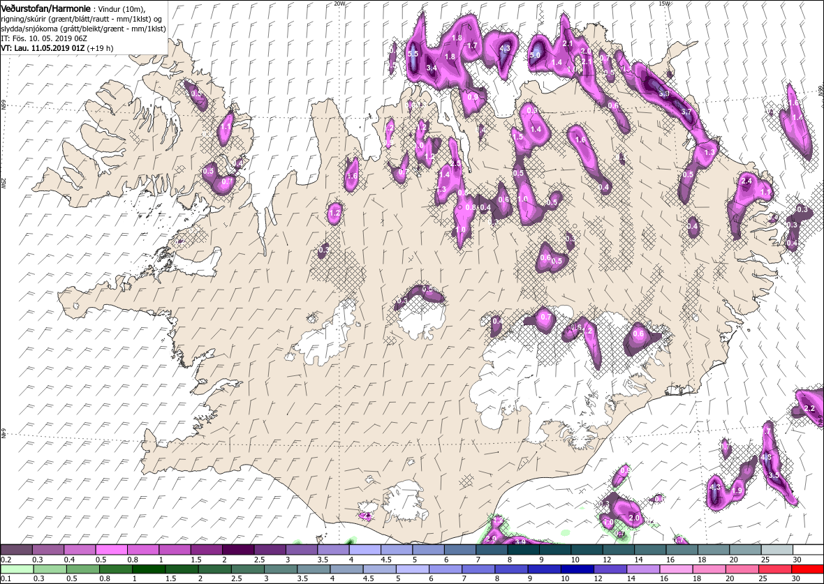The width and height of the screenshot is (824, 584).
Task: Click the 5.5 precipitation value on the map
Action: [413, 54]
